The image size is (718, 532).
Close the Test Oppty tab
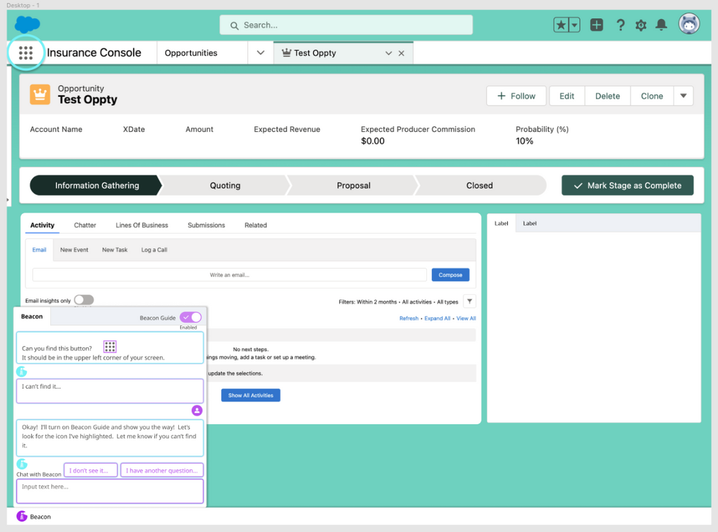tap(401, 53)
